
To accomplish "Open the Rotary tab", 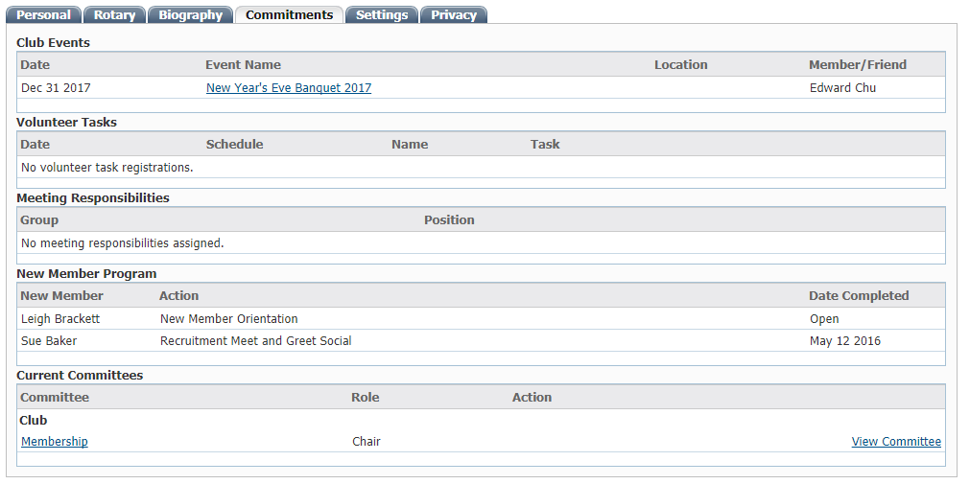I will (114, 14).
